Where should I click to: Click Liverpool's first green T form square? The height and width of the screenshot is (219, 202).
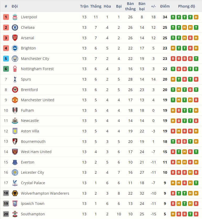pyautogui.click(x=173, y=17)
